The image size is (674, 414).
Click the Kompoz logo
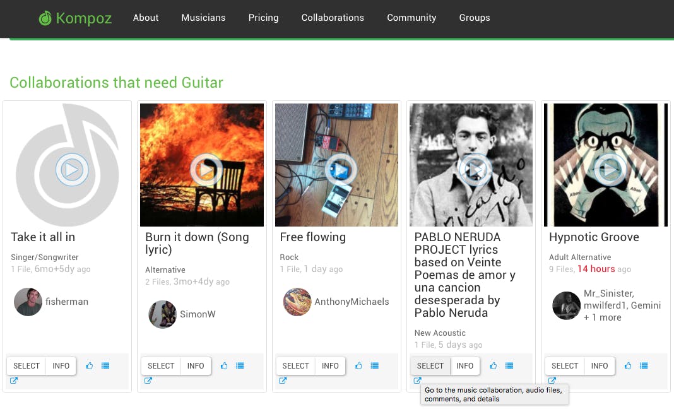[x=75, y=18]
